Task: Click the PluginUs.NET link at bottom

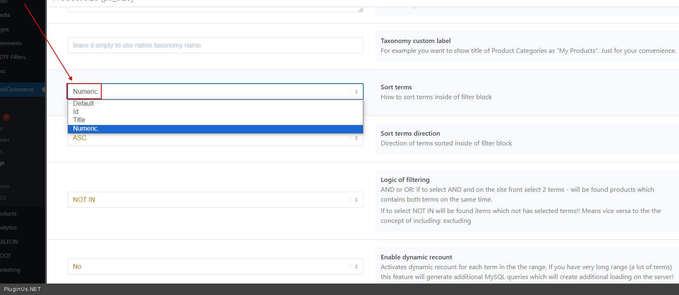Action: tap(23, 289)
